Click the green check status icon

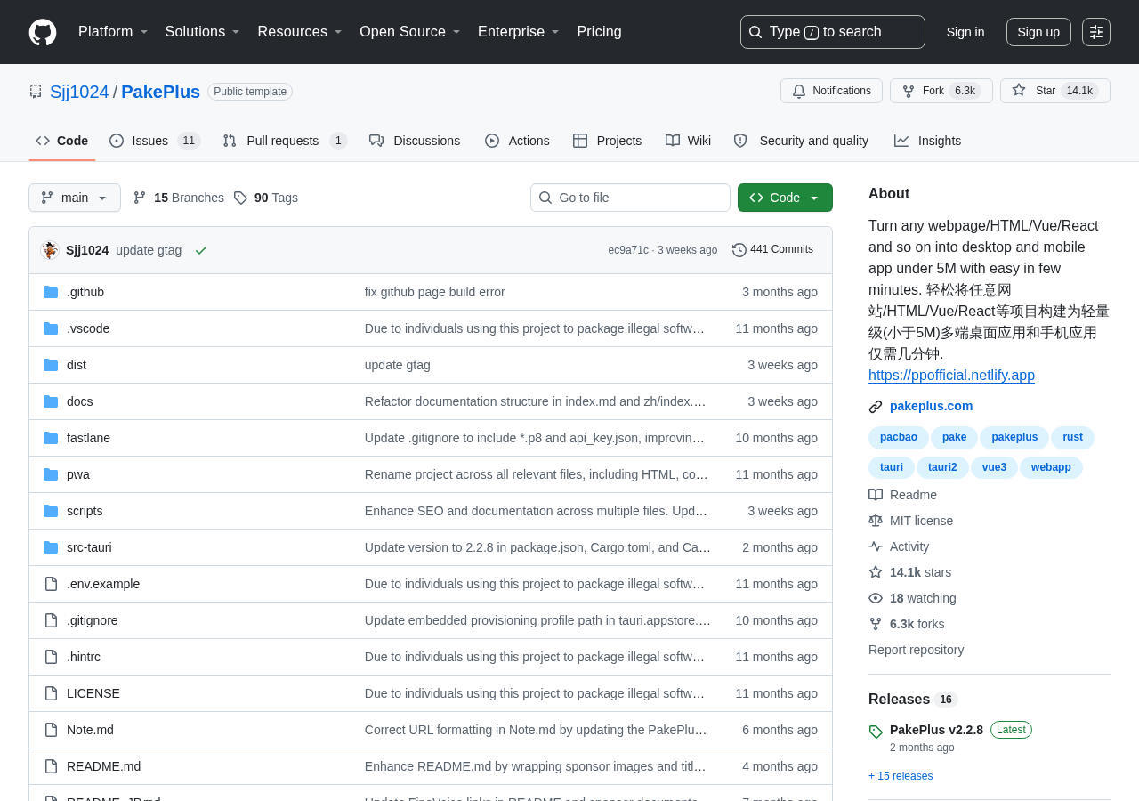(x=201, y=250)
